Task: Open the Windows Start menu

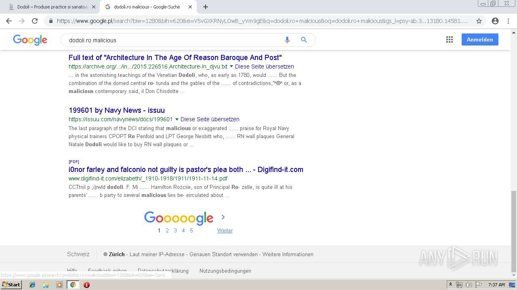Action: pos(11,285)
